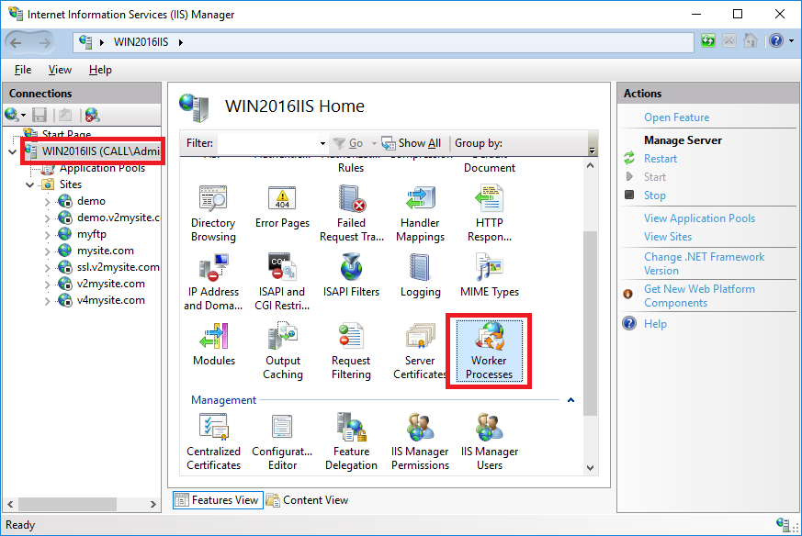Click the delete connection icon in Connections toolbar
Viewport: 802px width, 536px height.
pyautogui.click(x=93, y=115)
